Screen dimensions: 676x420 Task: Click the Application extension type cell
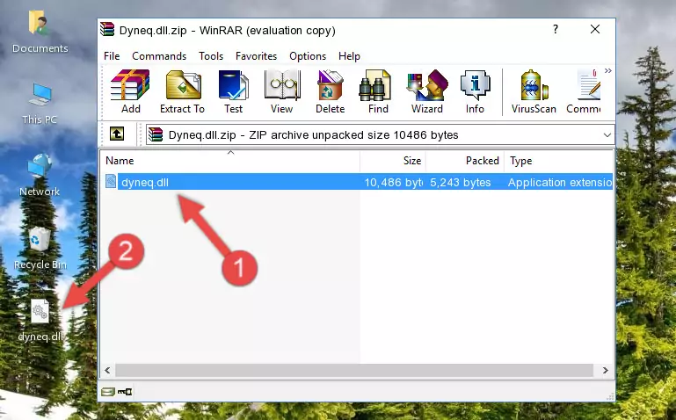[x=560, y=183]
